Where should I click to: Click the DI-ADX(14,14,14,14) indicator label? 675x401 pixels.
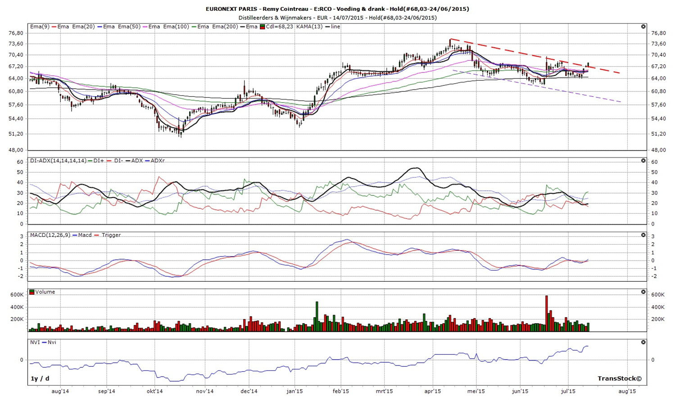(58, 161)
